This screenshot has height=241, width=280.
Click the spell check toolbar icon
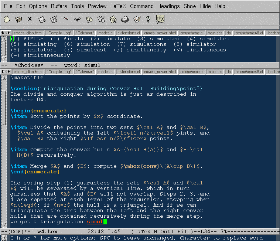tap(137, 19)
